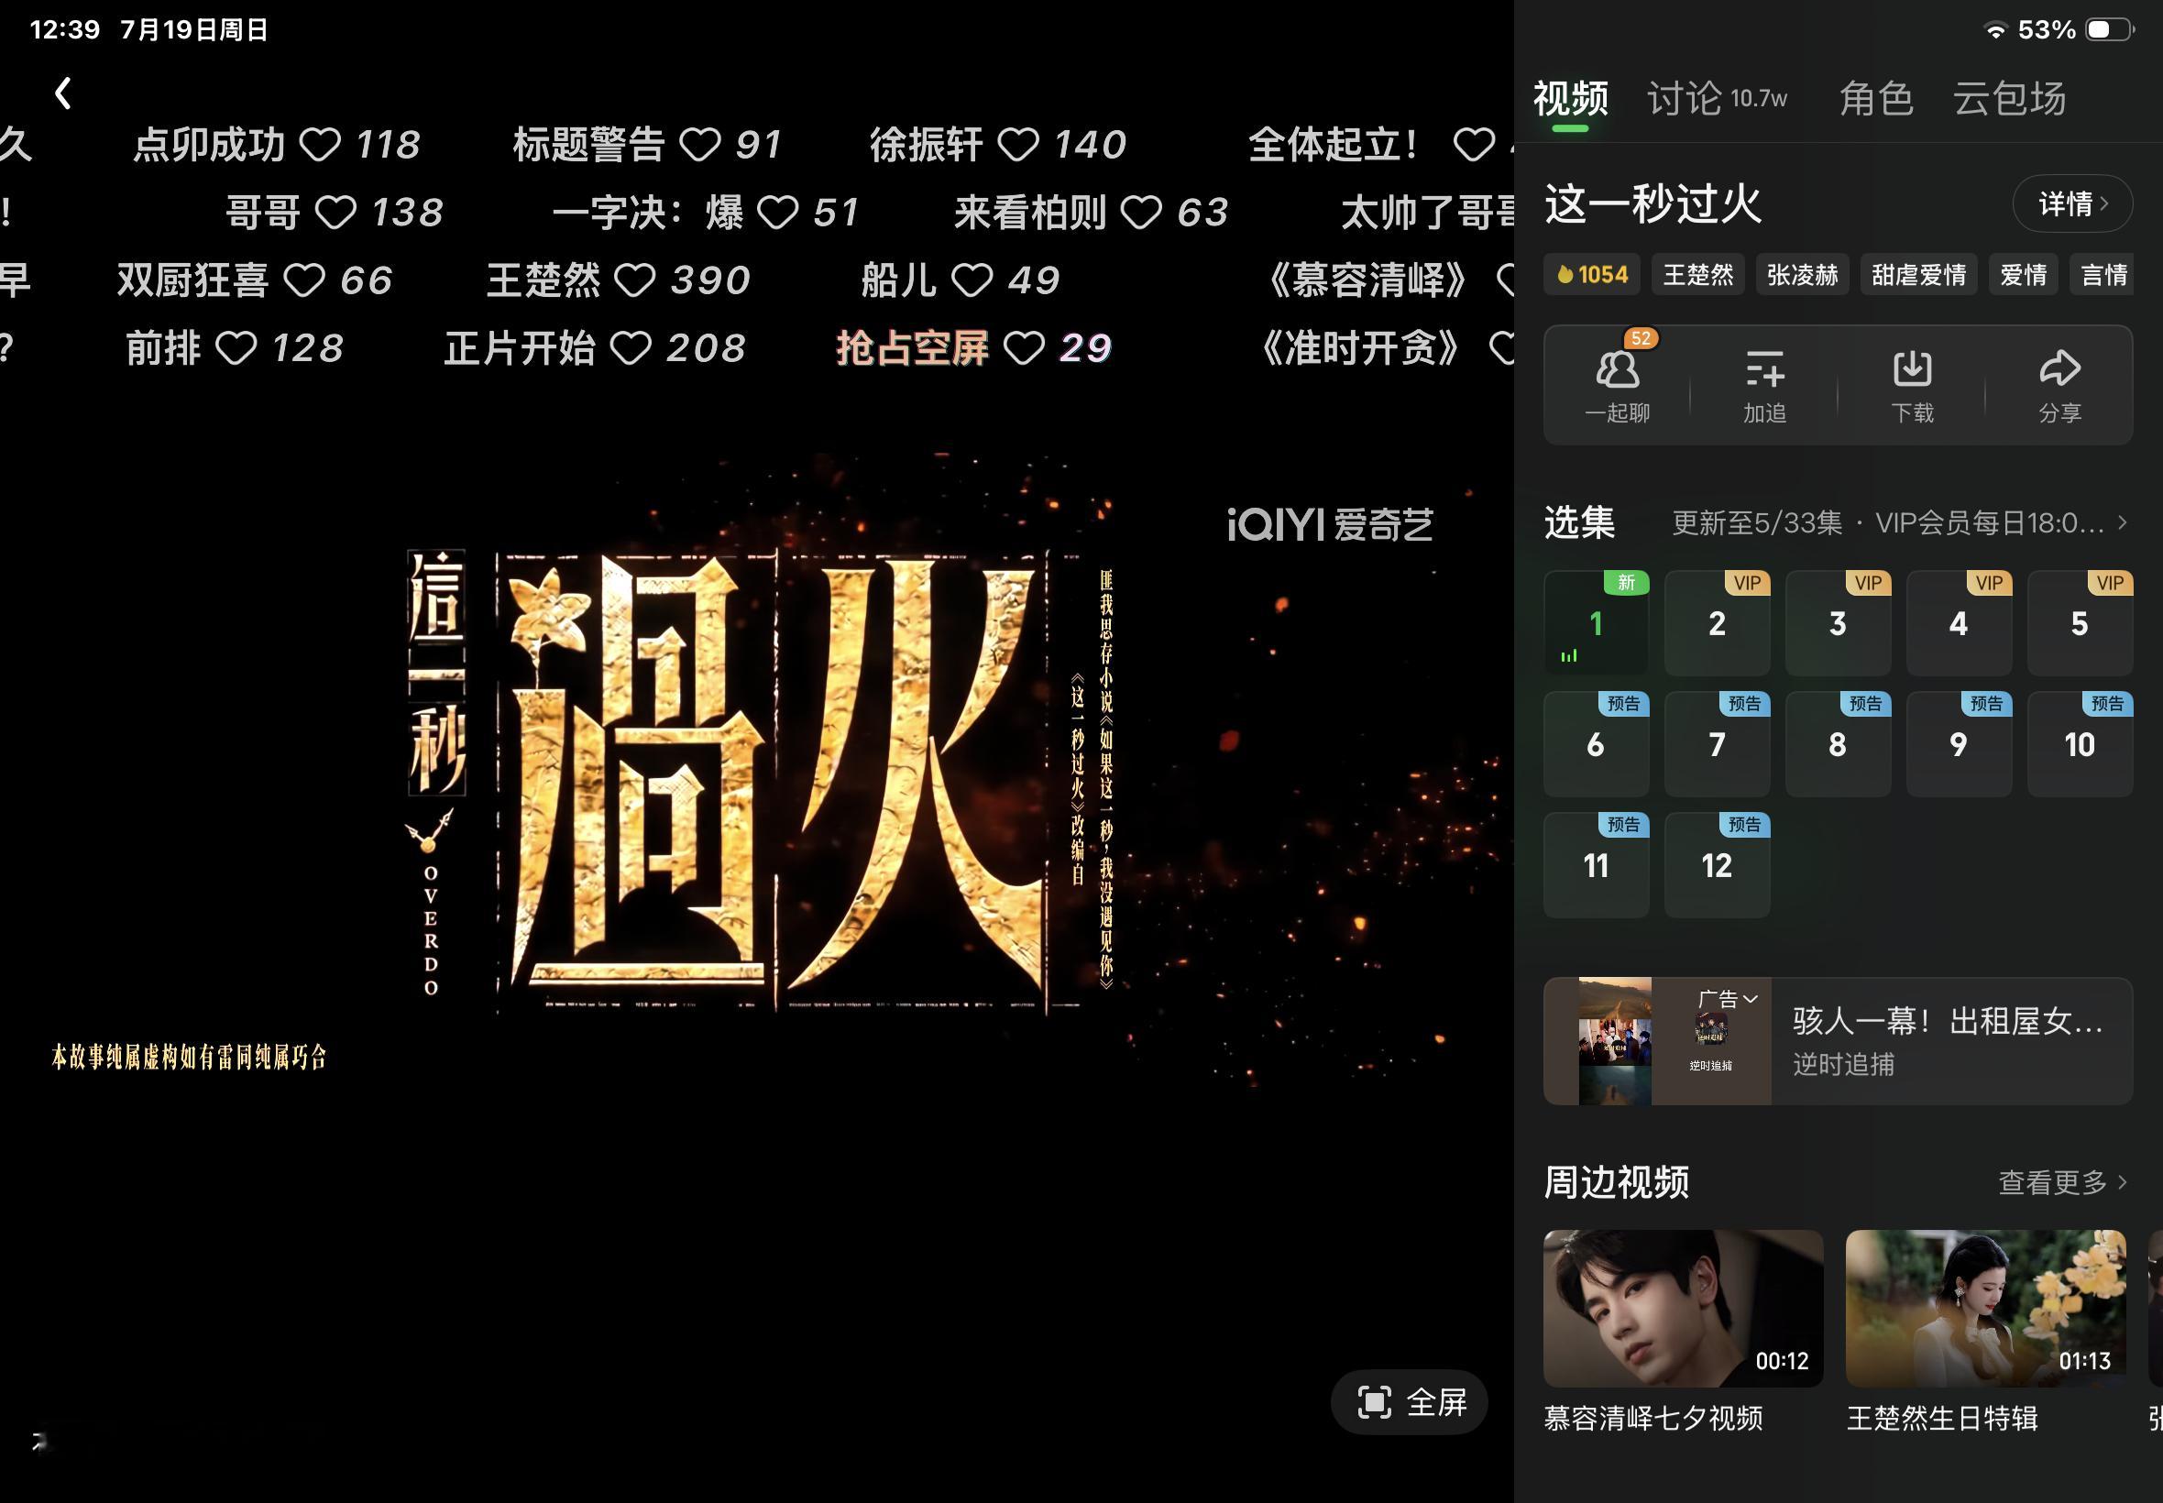This screenshot has width=2163, height=1503.
Task: Open the 广告 ad options dropdown
Action: 1728,999
